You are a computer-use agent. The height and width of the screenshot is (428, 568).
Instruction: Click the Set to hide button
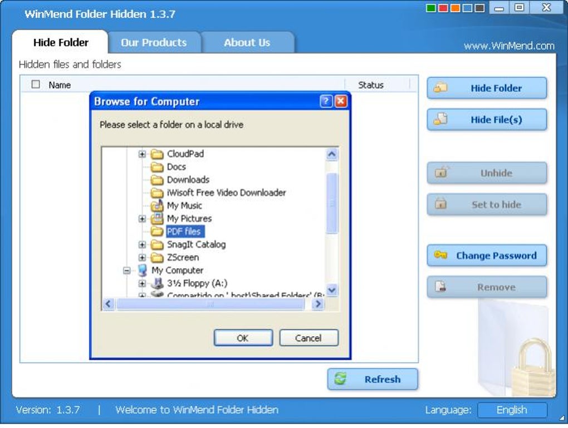(487, 205)
